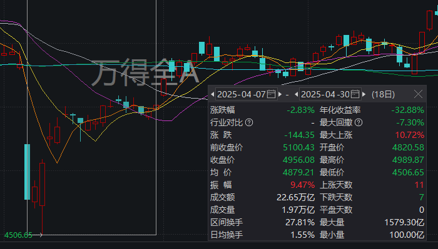Click the 最大回撤 label
This screenshot has height=249, width=438.
pos(336,122)
